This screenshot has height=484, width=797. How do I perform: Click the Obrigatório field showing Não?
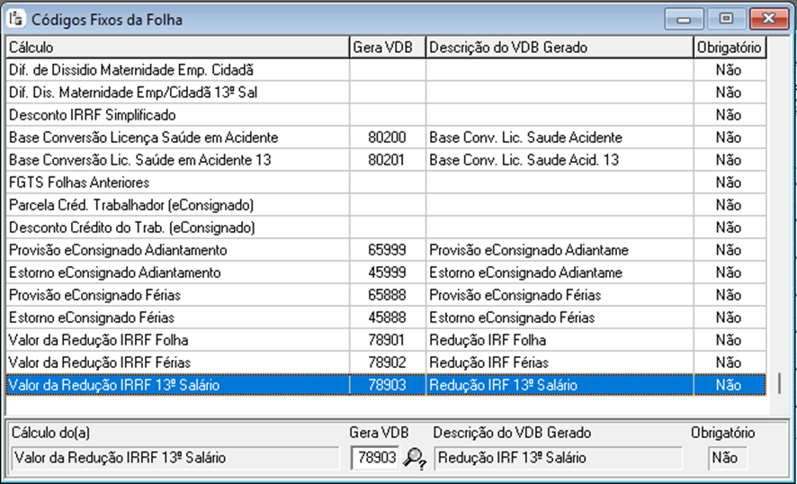click(724, 458)
